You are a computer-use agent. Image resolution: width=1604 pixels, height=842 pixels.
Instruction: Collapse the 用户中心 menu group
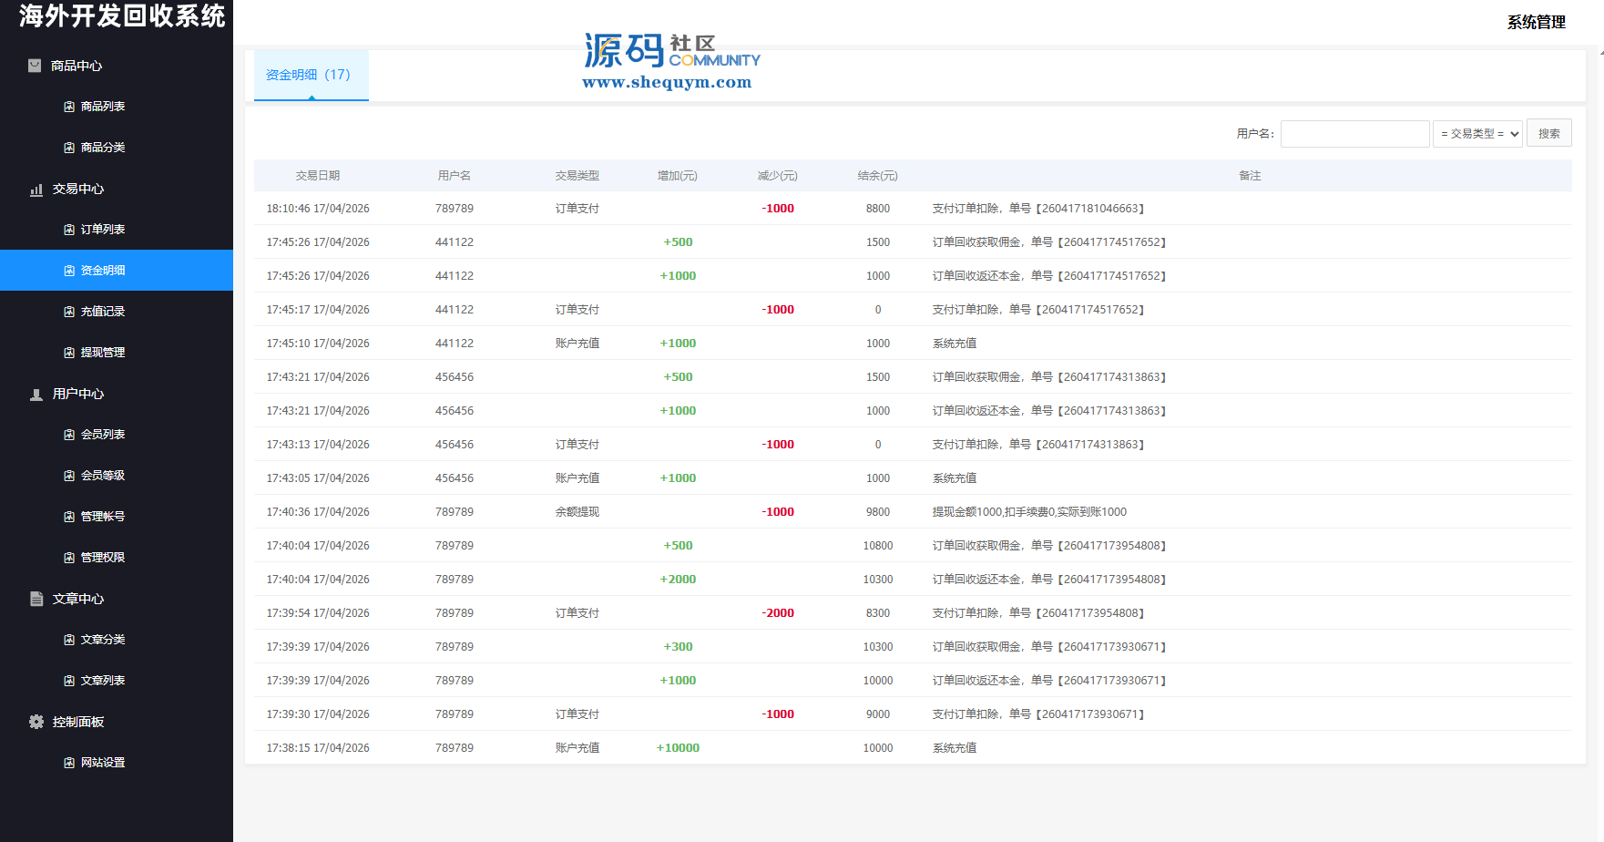[78, 394]
